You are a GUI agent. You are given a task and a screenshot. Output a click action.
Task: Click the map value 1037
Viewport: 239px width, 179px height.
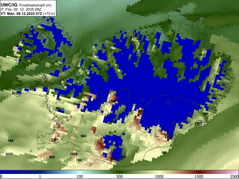point(9,154)
